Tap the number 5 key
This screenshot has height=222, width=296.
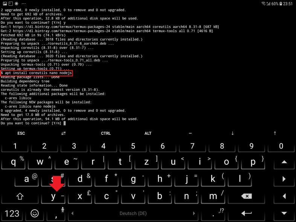click(133, 146)
